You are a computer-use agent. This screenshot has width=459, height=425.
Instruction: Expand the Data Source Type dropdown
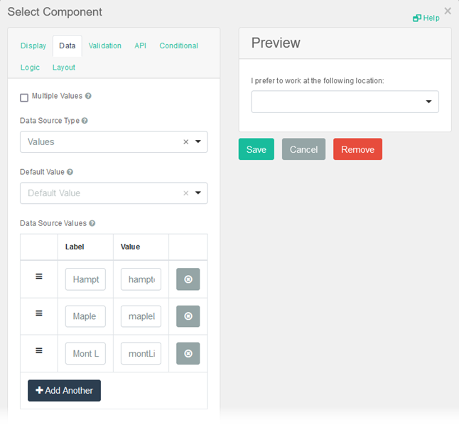[198, 141]
